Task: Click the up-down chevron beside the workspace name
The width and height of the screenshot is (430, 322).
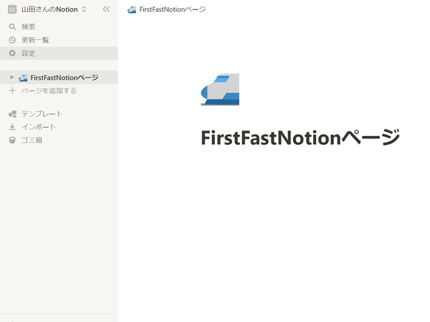Action: coord(83,10)
